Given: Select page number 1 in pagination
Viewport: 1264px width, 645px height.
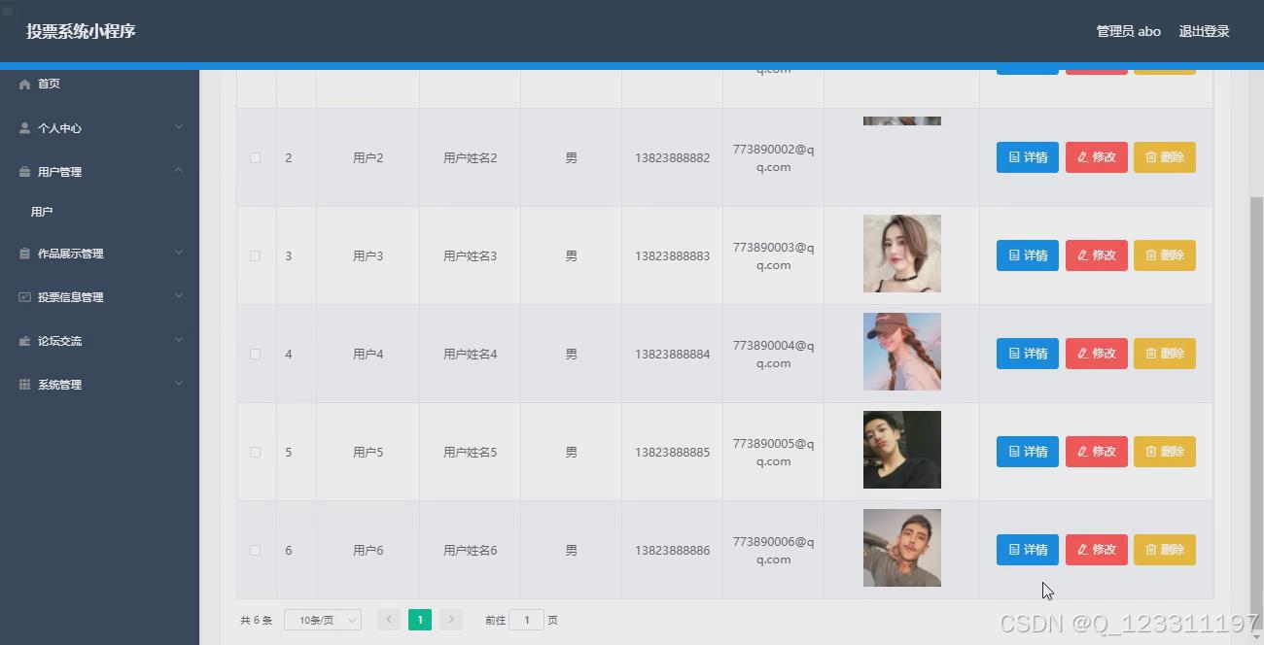Looking at the screenshot, I should click(x=420, y=620).
